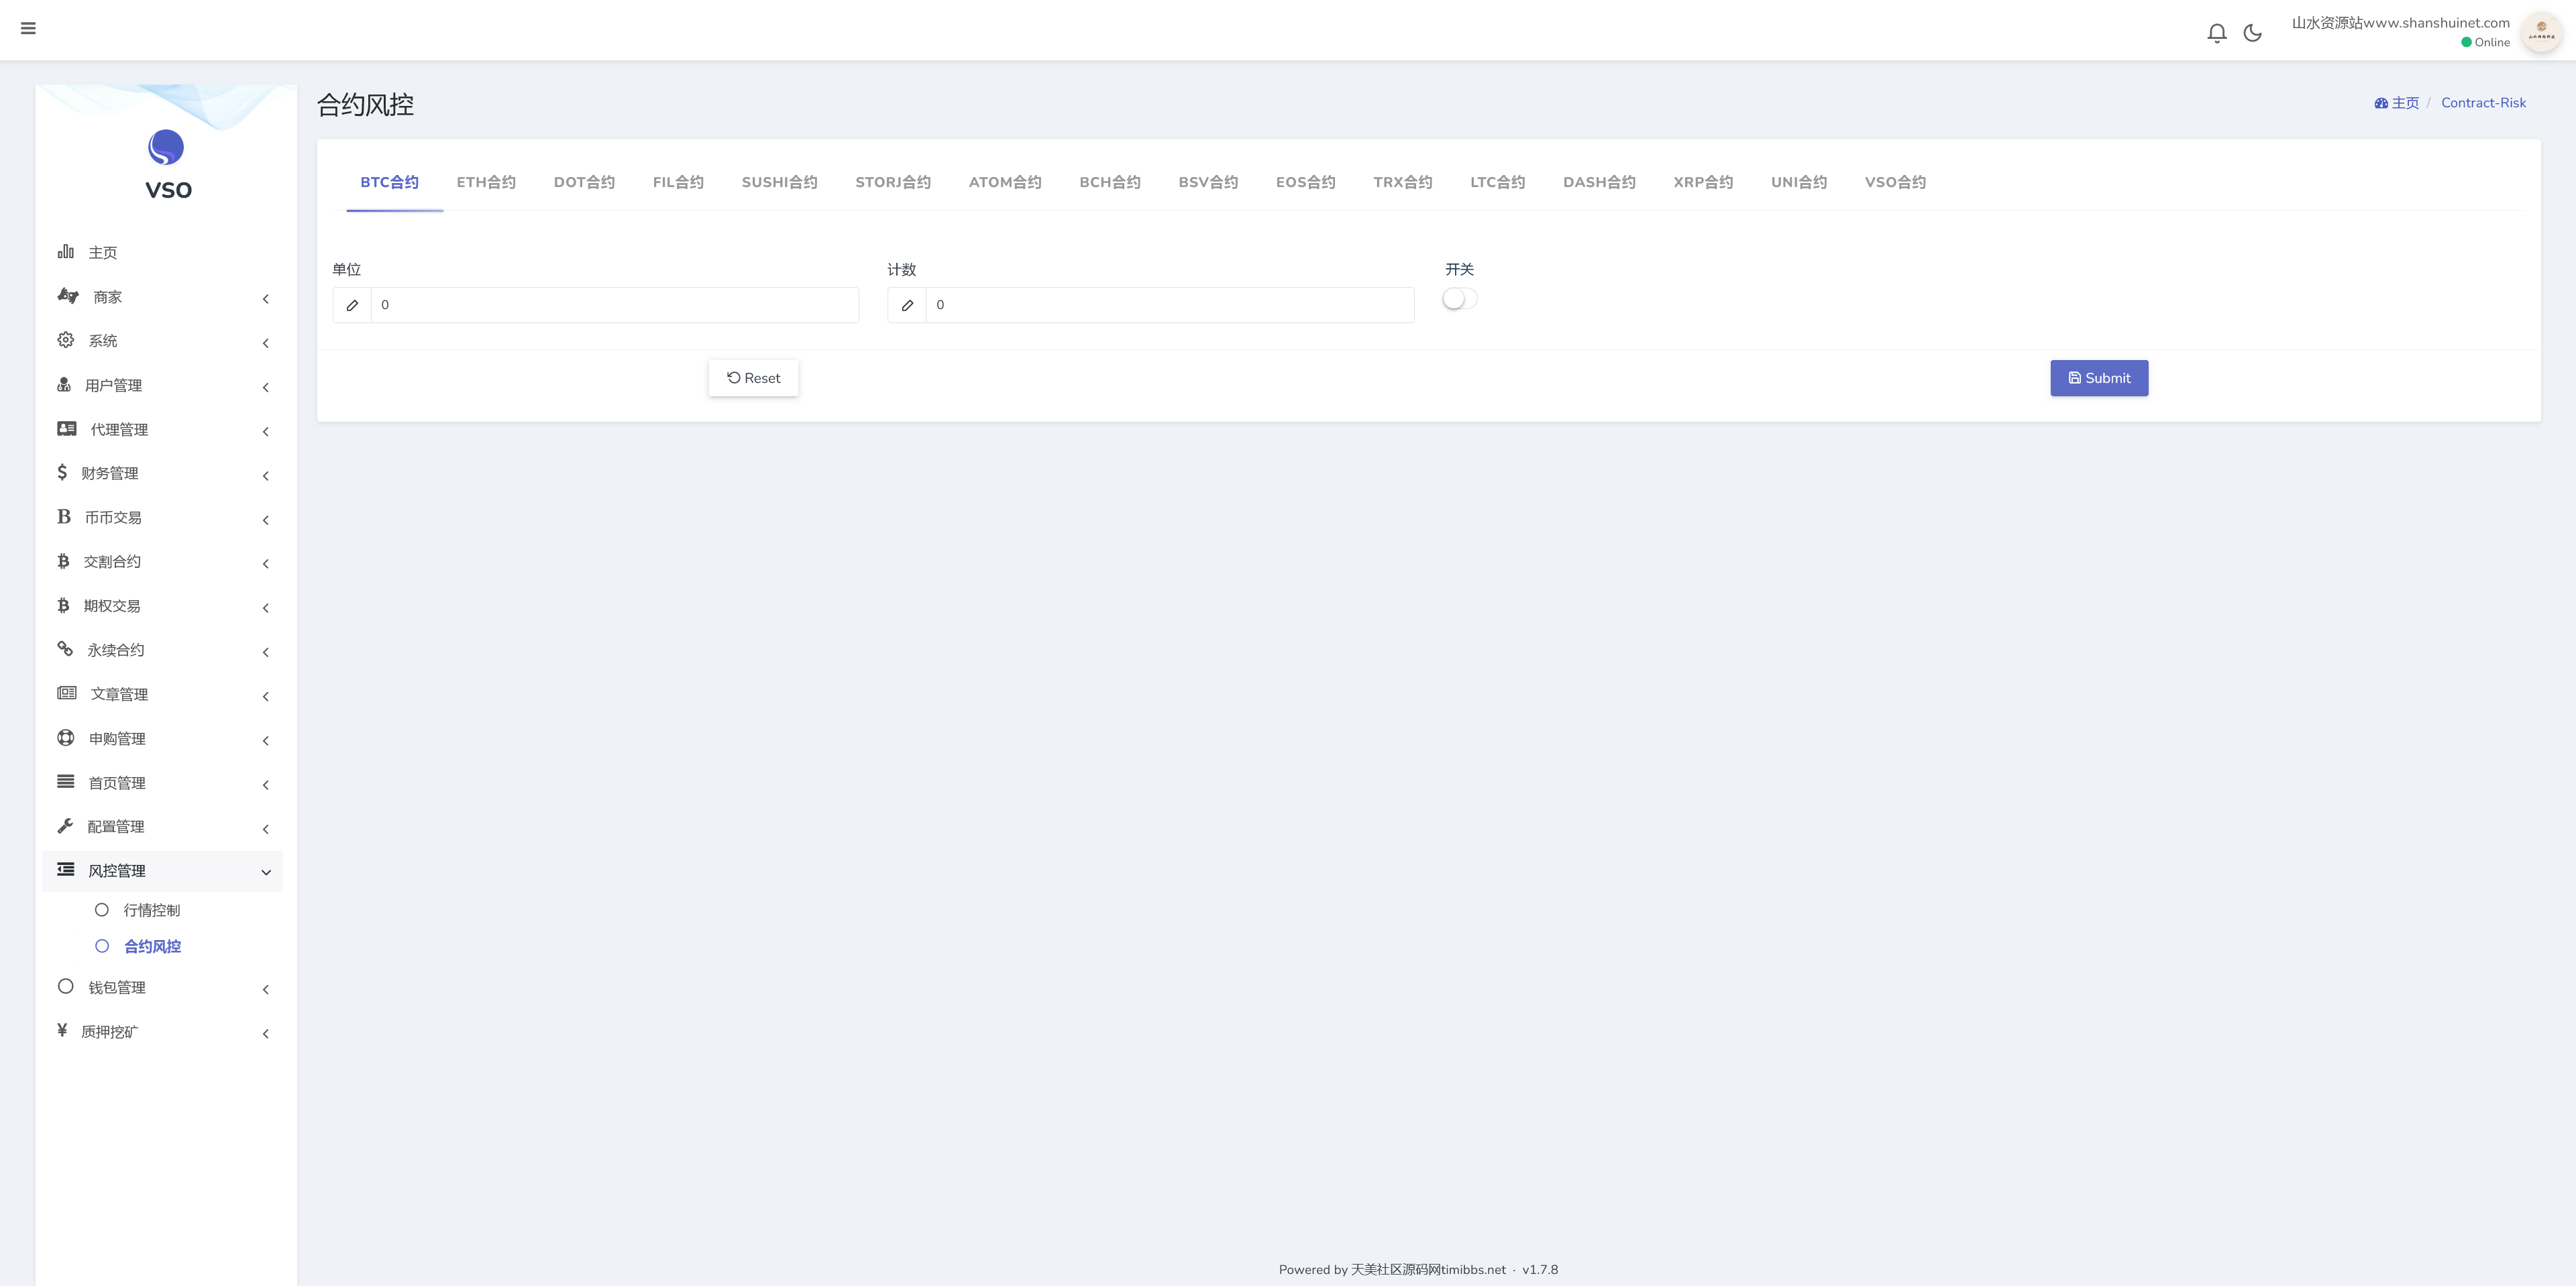Image resolution: width=2576 pixels, height=1286 pixels.
Task: Click the 系统 gear icon
Action: click(x=66, y=340)
